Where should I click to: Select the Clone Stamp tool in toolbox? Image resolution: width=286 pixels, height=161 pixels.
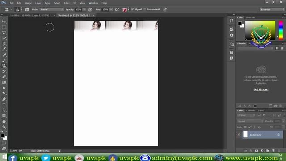click(4, 66)
